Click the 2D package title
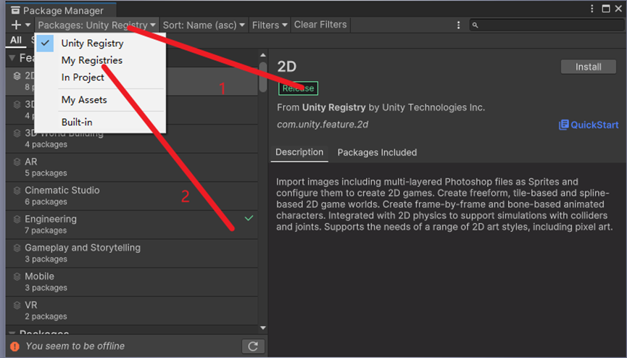The image size is (627, 358). (287, 67)
